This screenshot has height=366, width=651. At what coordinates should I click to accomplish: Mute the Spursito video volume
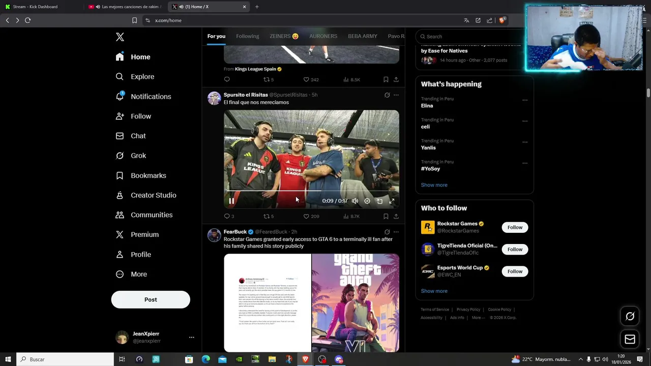point(355,201)
